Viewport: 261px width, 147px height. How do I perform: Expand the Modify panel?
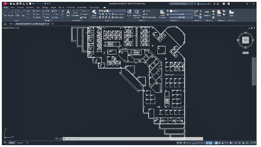click(x=48, y=21)
